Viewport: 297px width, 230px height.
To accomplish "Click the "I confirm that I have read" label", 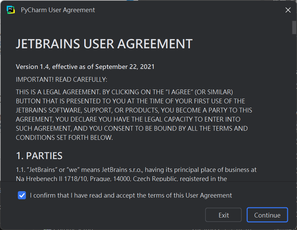I will click(131, 195).
